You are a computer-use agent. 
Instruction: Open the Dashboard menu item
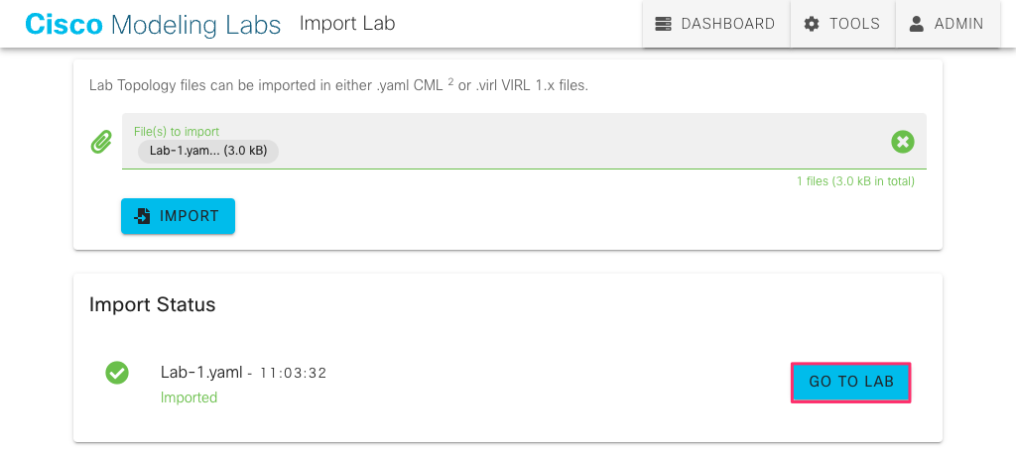pyautogui.click(x=716, y=24)
